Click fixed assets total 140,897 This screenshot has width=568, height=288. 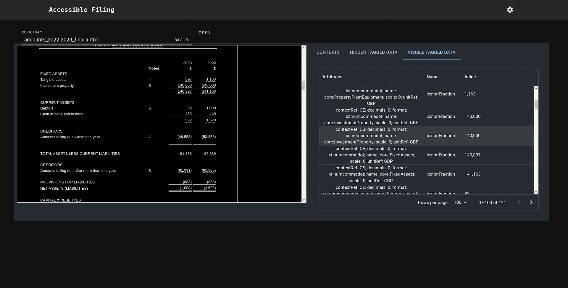[x=185, y=91]
